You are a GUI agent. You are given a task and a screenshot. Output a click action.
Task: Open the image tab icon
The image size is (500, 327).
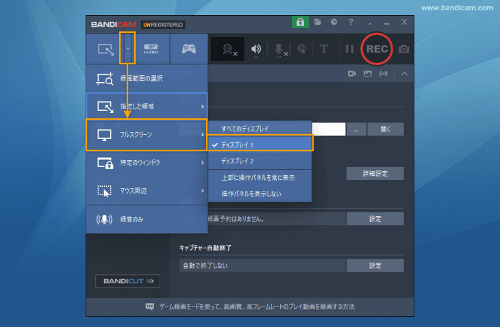pyautogui.click(x=368, y=74)
